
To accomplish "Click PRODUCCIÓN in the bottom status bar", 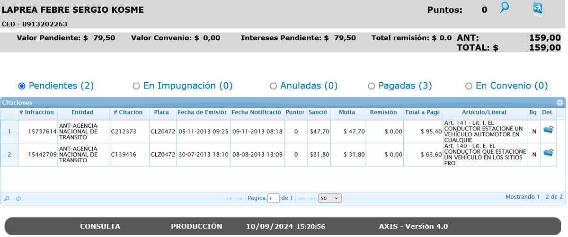I will [196, 226].
